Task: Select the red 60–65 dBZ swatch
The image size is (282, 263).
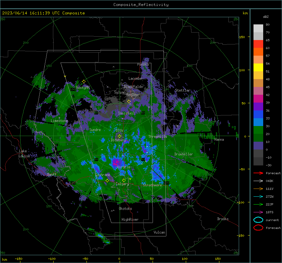Action: point(258,44)
